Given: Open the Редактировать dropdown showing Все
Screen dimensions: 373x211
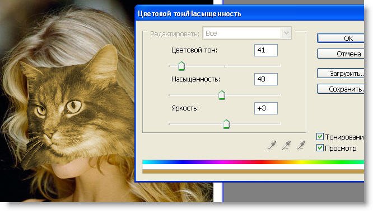Looking at the screenshot, I should point(247,33).
